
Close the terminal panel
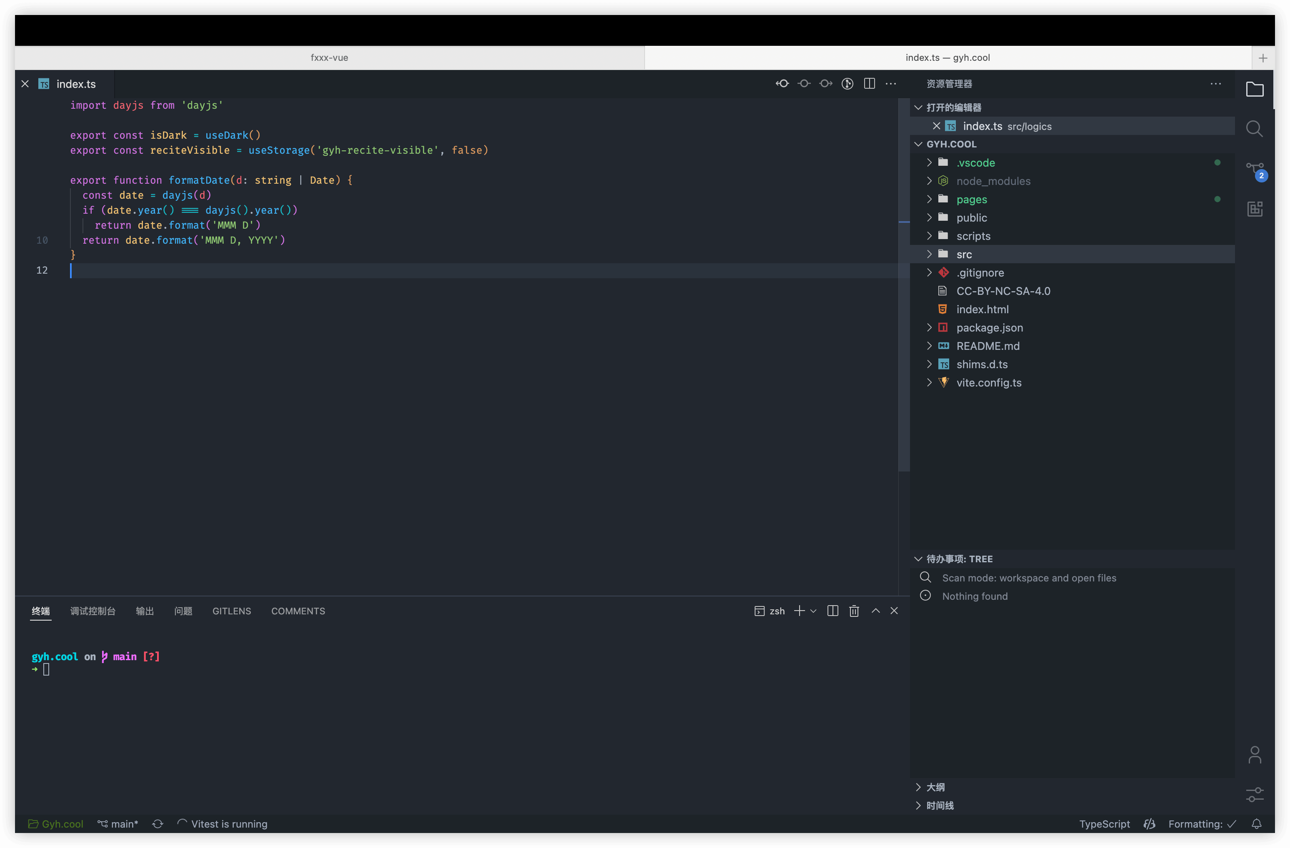coord(894,611)
